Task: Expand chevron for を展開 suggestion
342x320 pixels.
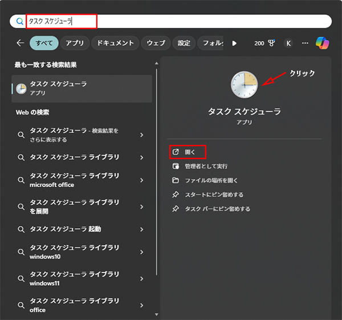Action: pyautogui.click(x=142, y=206)
